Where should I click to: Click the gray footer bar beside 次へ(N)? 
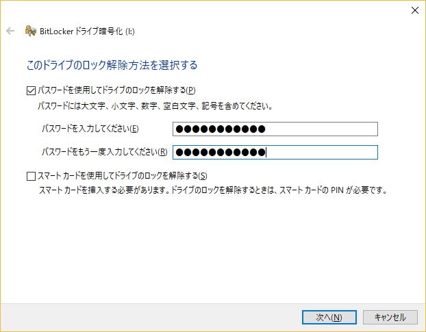149,318
